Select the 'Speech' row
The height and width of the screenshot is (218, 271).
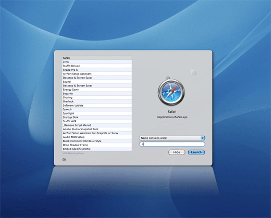pos(97,109)
